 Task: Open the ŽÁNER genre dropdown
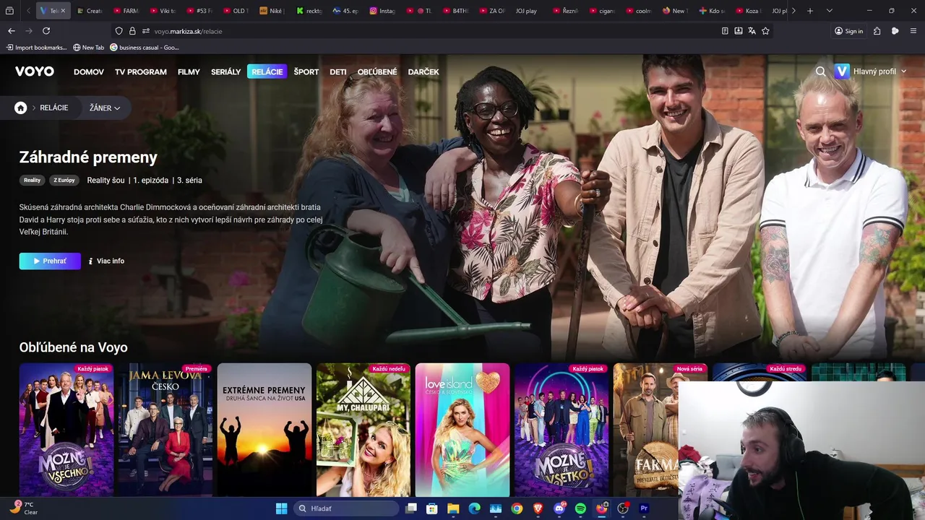pos(105,108)
